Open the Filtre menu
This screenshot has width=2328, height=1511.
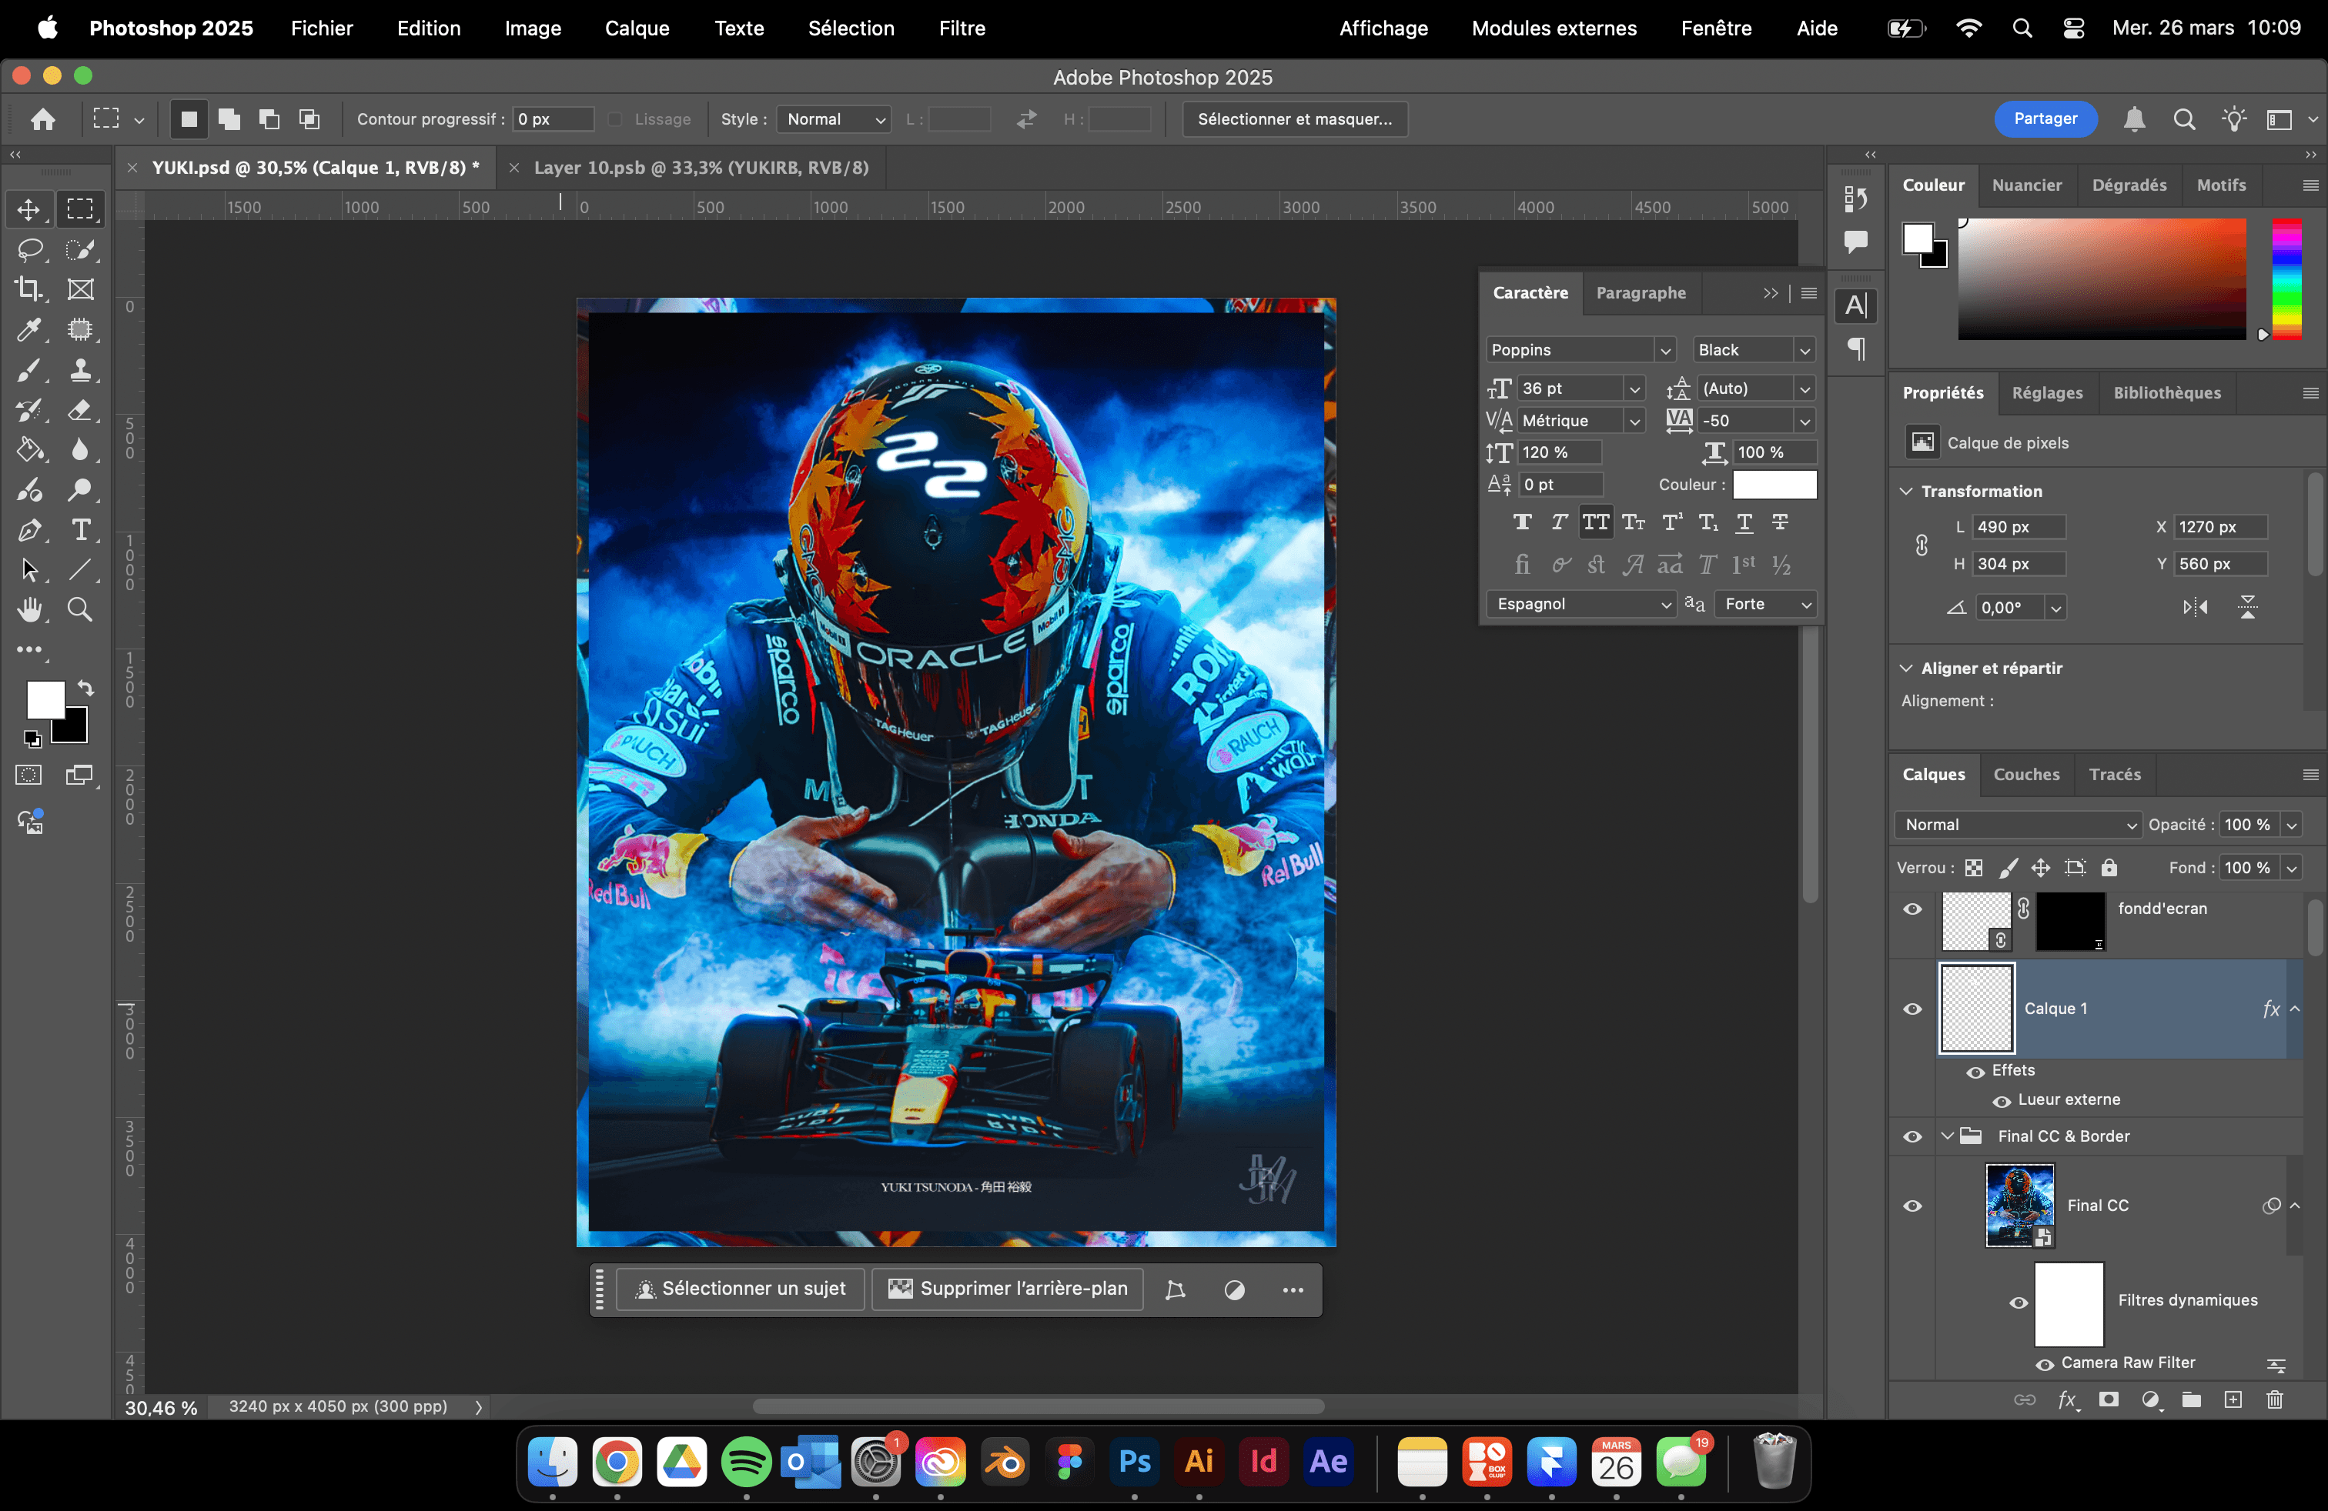coord(962,28)
